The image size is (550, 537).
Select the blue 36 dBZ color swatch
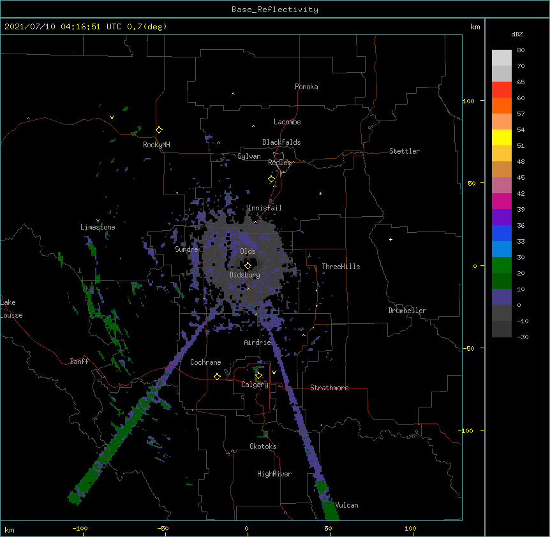(x=502, y=233)
